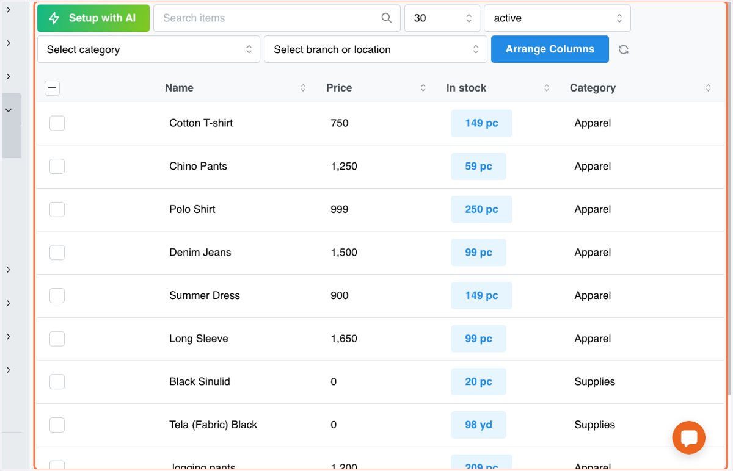733x471 pixels.
Task: Click the Summer Dress name
Action: click(x=205, y=295)
